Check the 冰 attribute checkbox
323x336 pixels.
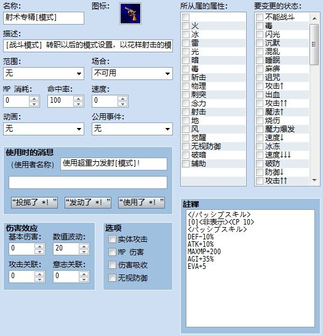185,34
